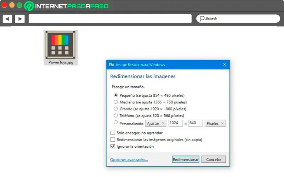Open the Ajustar fit mode dropdown
Viewport: 284px width, 177px height.
(x=155, y=123)
